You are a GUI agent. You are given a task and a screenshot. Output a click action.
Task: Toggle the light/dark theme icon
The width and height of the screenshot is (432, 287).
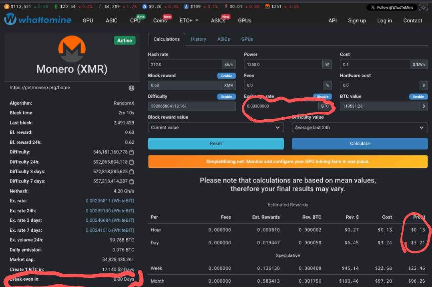(423, 8)
